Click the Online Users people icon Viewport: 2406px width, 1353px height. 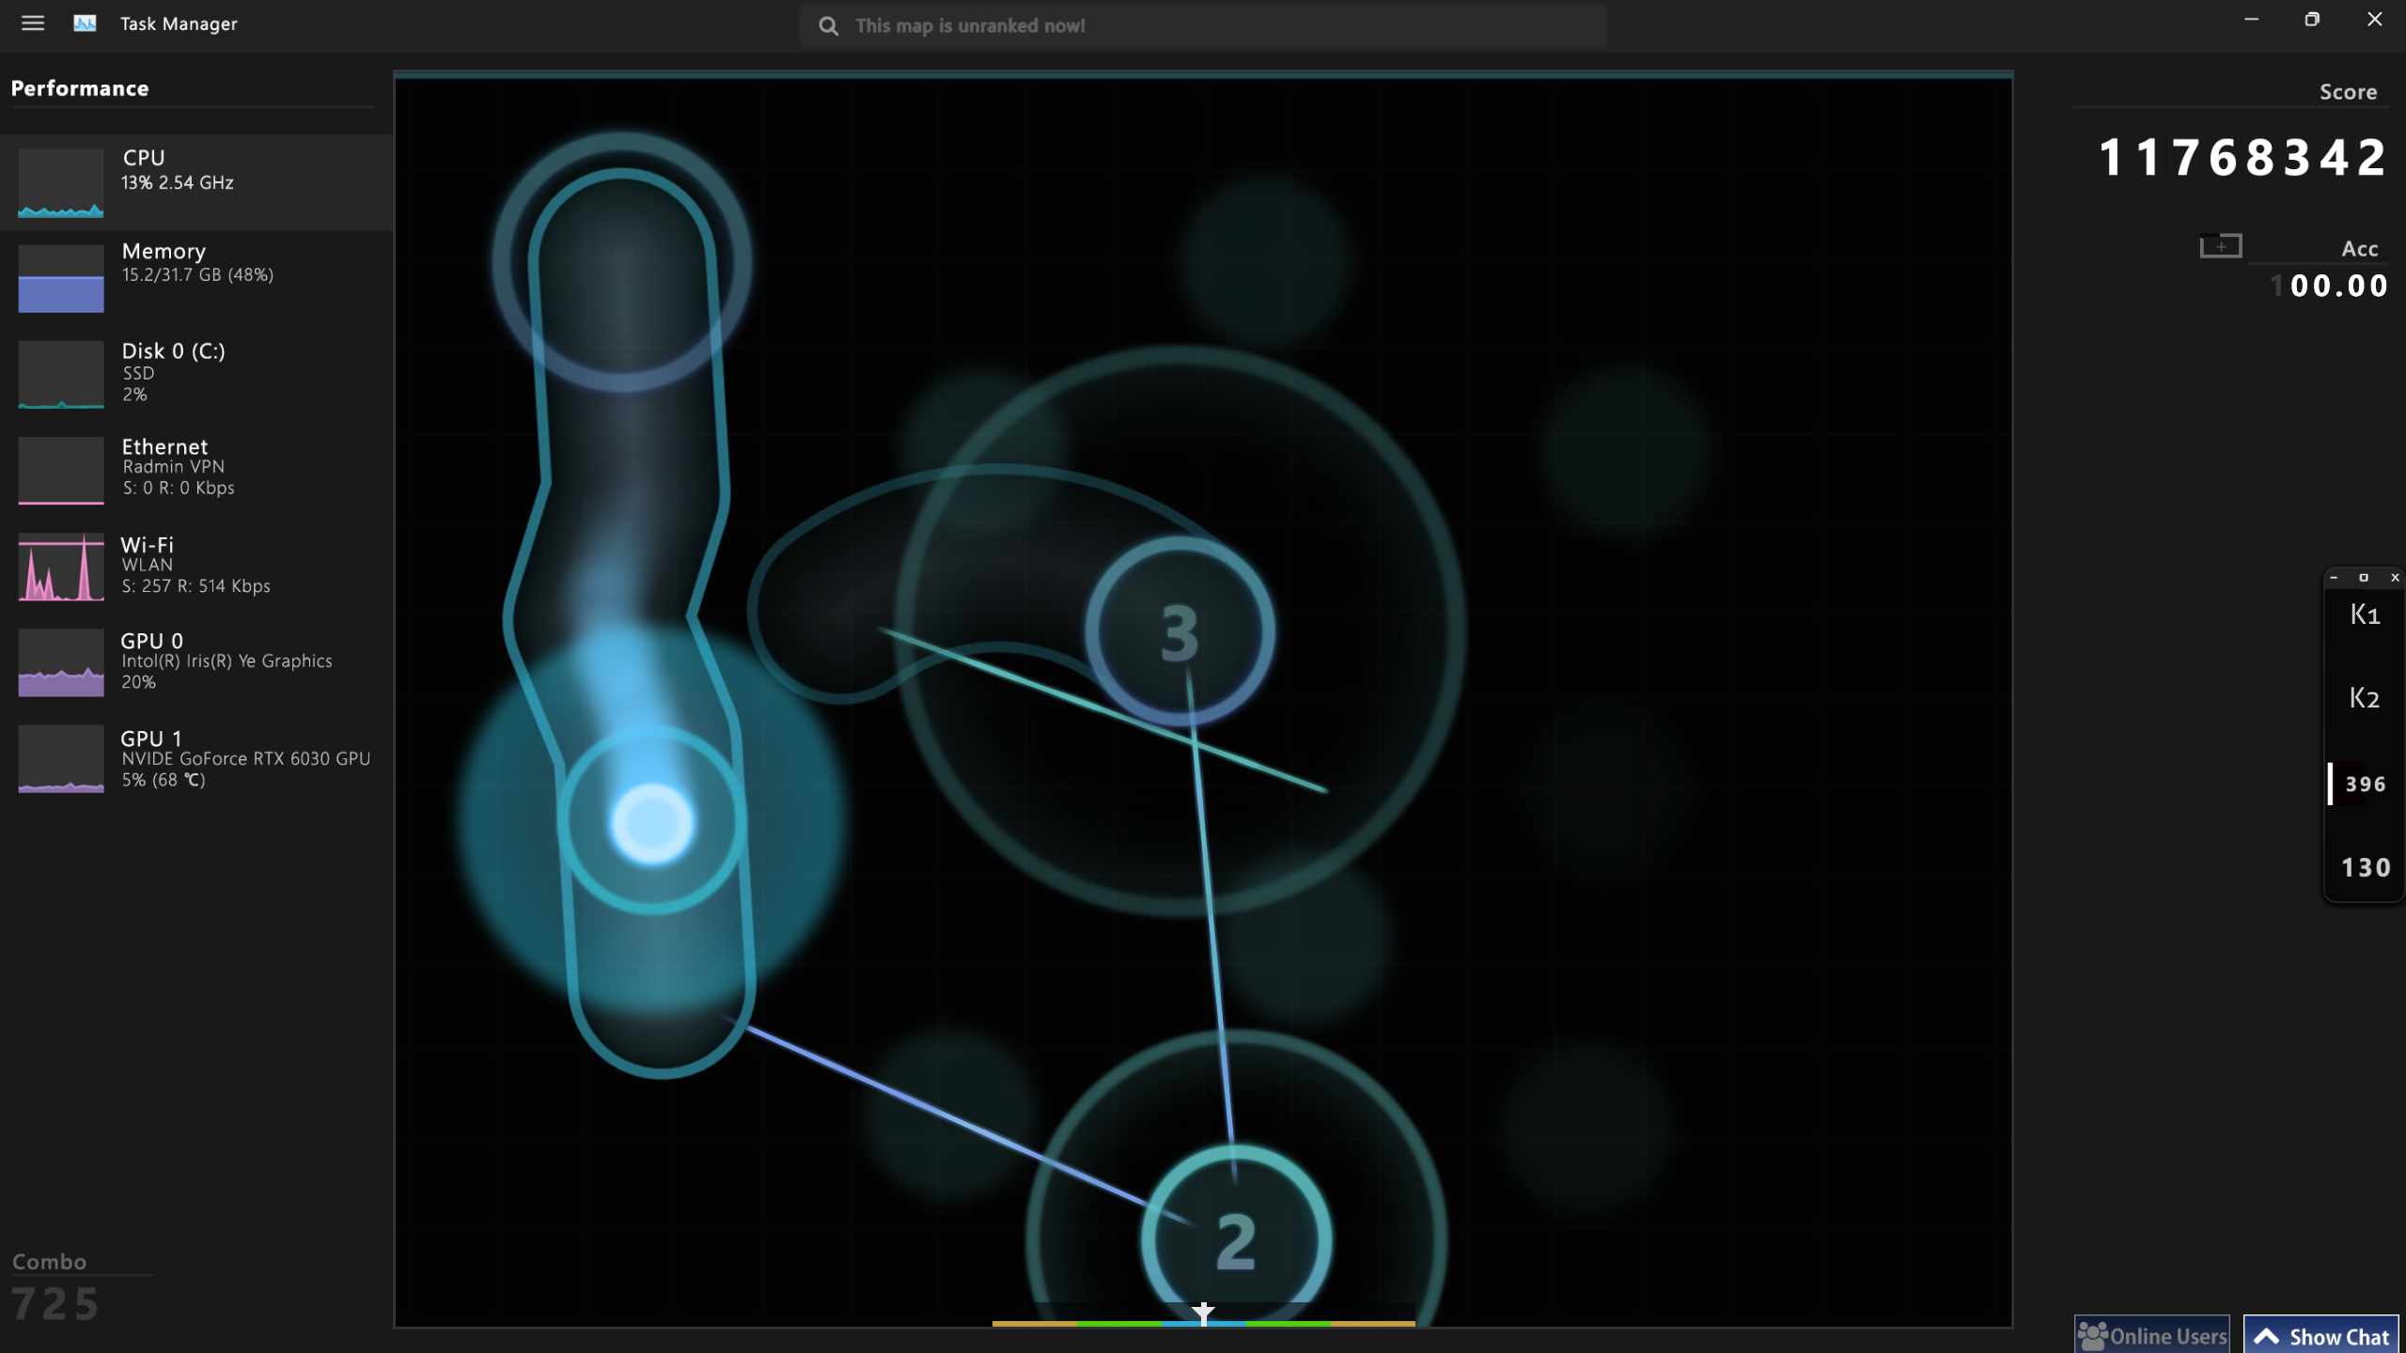[x=2093, y=1335]
